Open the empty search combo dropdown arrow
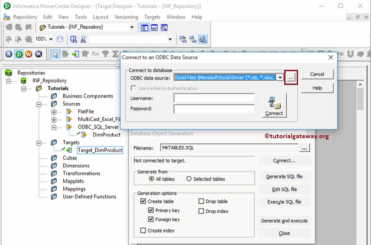 pos(170,39)
